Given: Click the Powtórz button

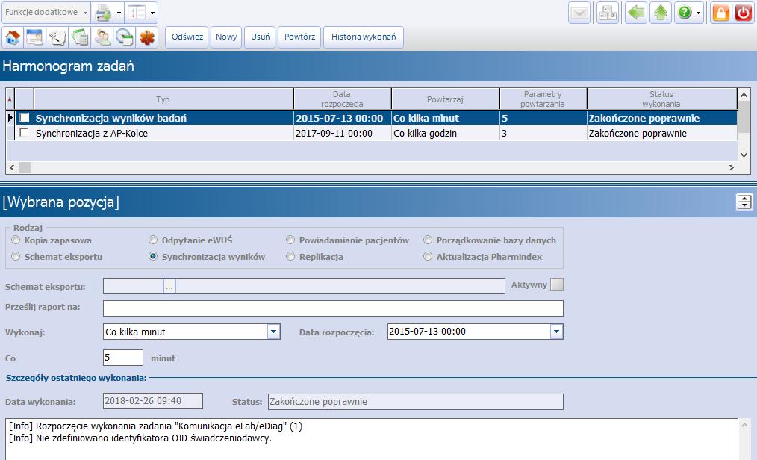Looking at the screenshot, I should tap(299, 37).
